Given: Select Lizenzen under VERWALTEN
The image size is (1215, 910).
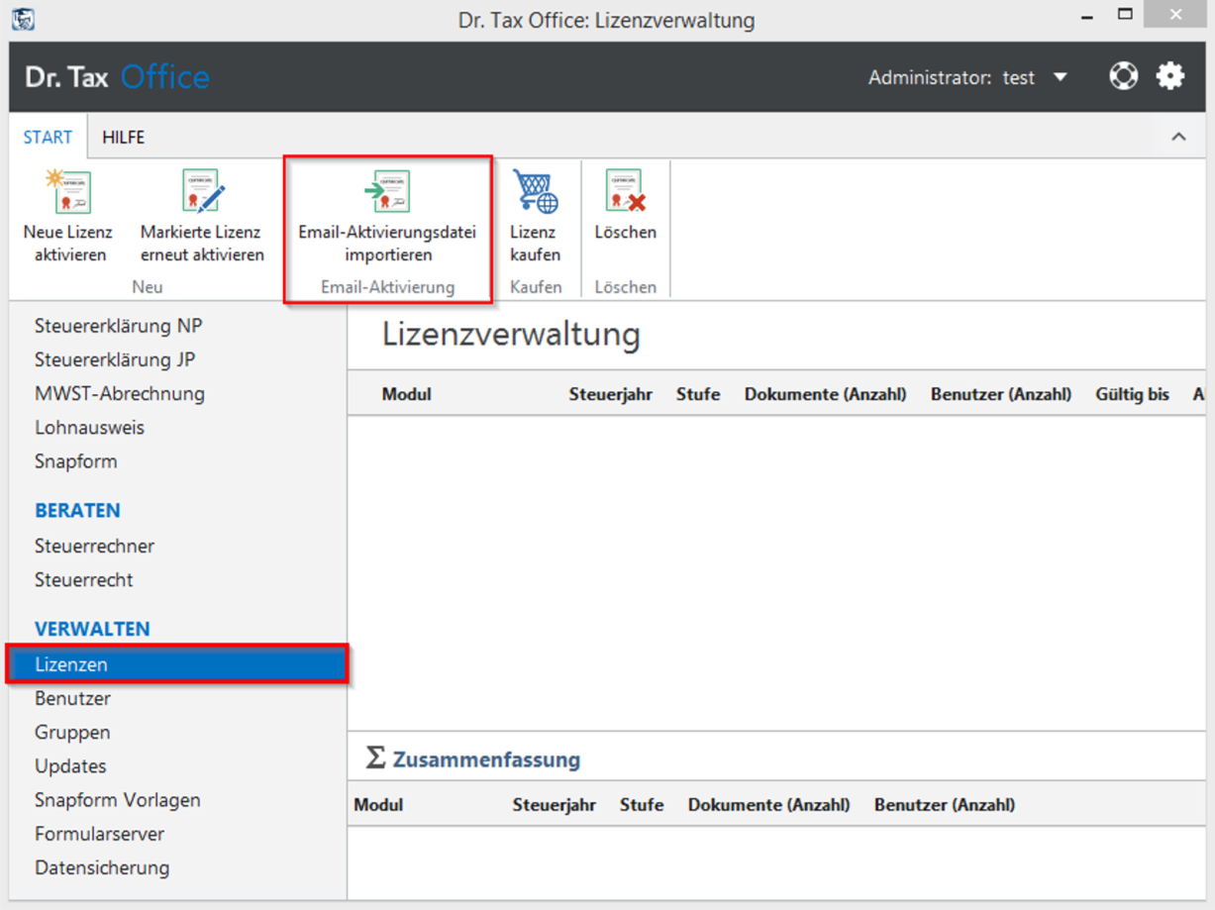Looking at the screenshot, I should [178, 664].
